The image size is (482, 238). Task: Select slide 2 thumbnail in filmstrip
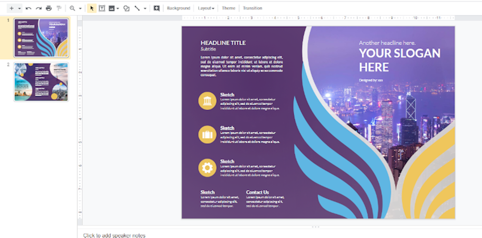pyautogui.click(x=41, y=82)
